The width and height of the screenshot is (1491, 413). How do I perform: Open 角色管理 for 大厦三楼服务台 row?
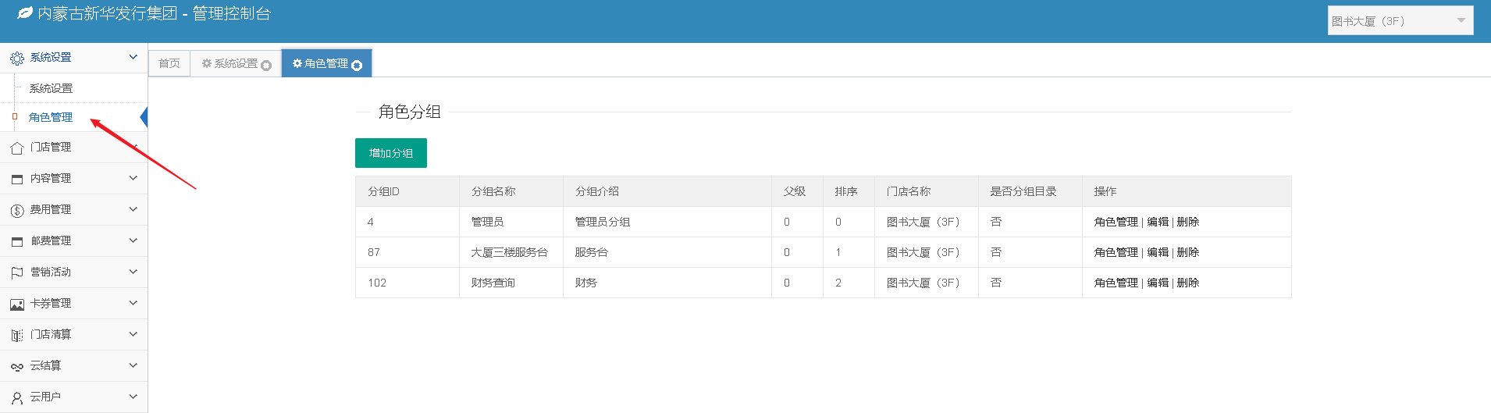(1116, 252)
